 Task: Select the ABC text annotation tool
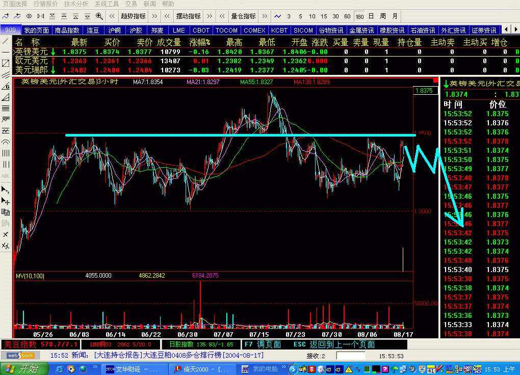click(x=5, y=176)
